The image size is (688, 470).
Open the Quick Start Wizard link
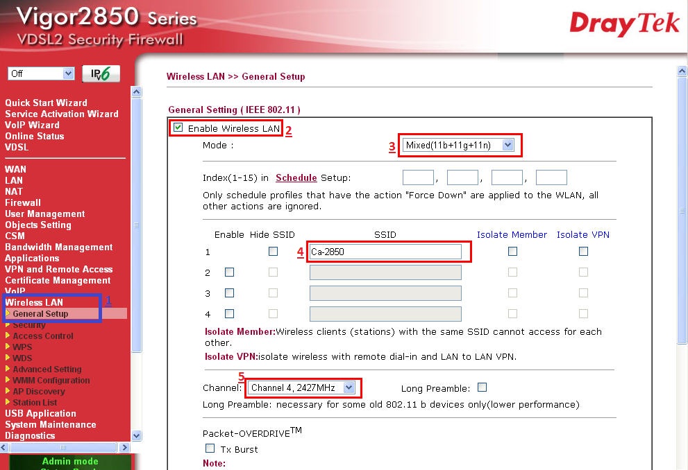(x=46, y=103)
